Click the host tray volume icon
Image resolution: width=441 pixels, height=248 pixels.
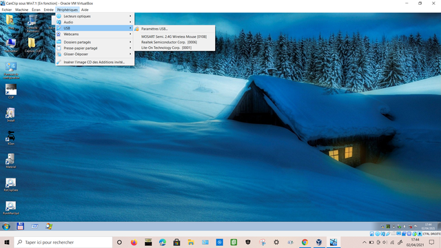[384, 242]
